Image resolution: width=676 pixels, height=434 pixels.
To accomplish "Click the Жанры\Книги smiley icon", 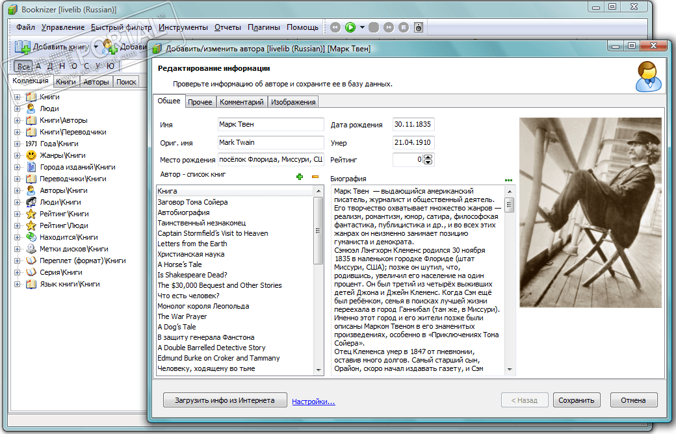I will [x=31, y=155].
